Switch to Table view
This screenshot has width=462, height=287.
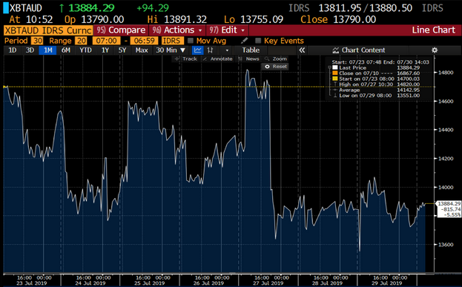(251, 50)
